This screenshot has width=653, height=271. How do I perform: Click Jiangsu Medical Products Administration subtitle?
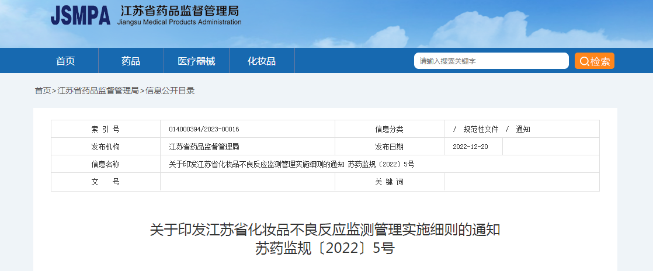coord(179,22)
